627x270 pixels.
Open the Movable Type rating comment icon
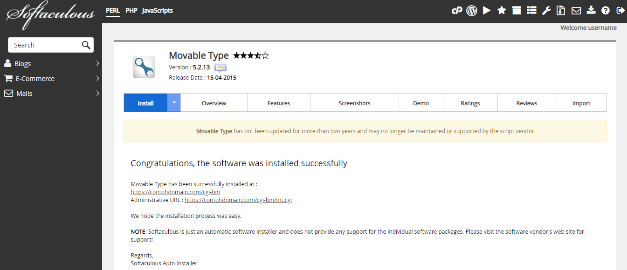point(220,67)
